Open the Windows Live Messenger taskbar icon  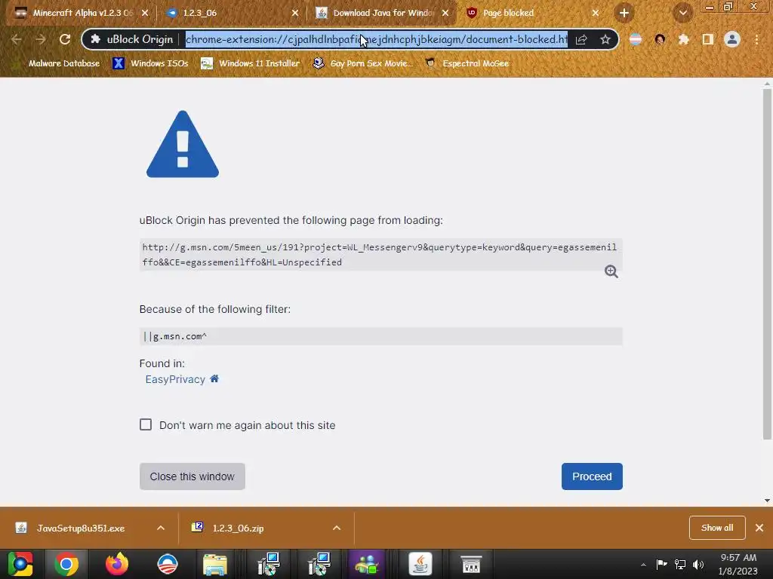point(366,564)
